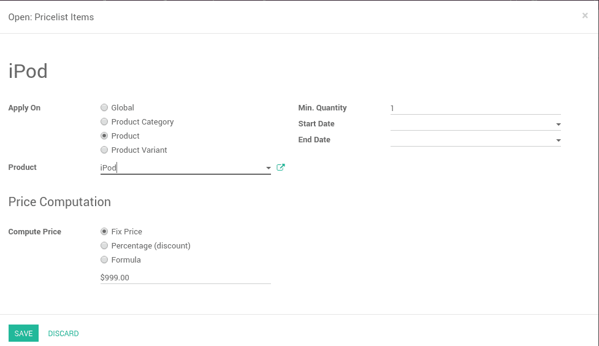Select Percentage (discount) compute option
This screenshot has width=599, height=346.
tap(104, 245)
